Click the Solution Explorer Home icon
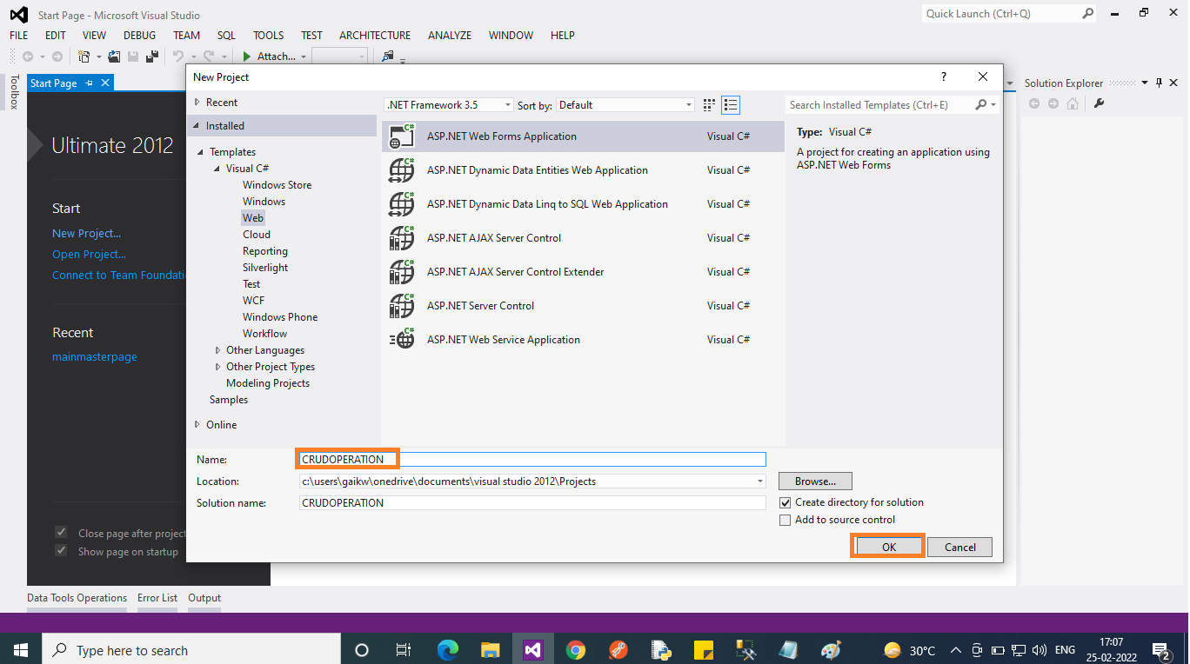 (1073, 103)
